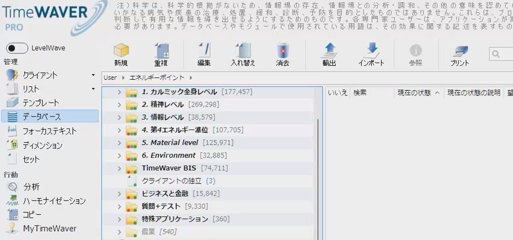Screen dimensions: 513x240
Task: Click the search input field
Action: click(501, 54)
